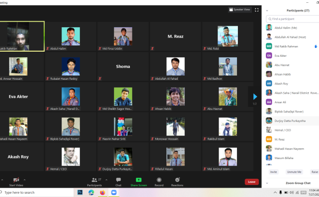Click Md. Robi video tile
319x197 pixels.
(228, 36)
